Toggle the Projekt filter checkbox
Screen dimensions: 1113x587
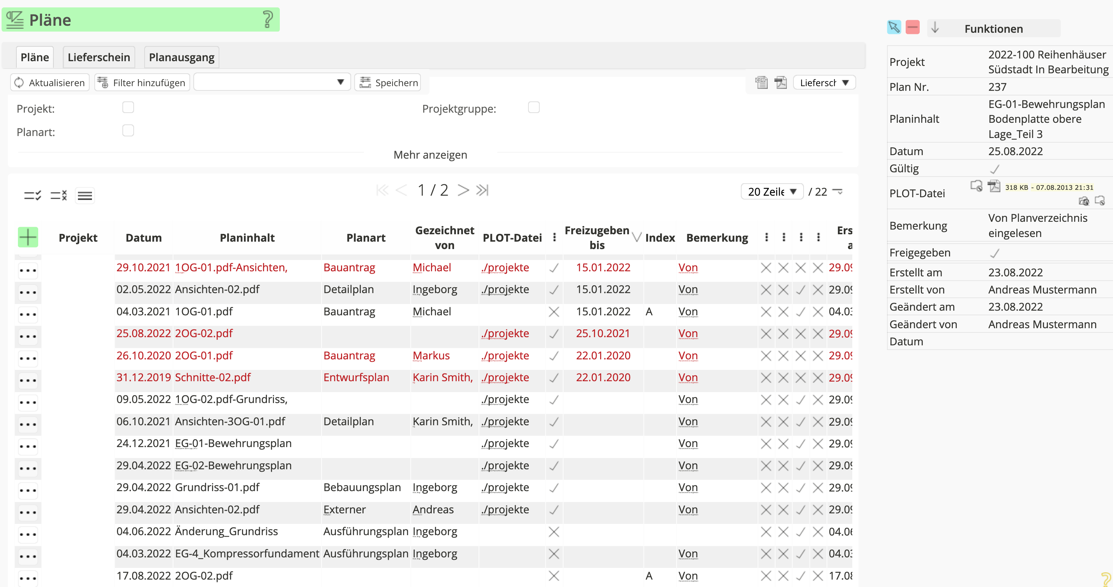click(128, 107)
